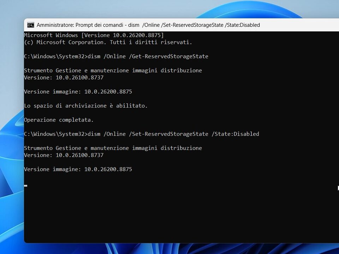Click the Command Prompt icon in title bar
The image size is (339, 254).
click(30, 25)
